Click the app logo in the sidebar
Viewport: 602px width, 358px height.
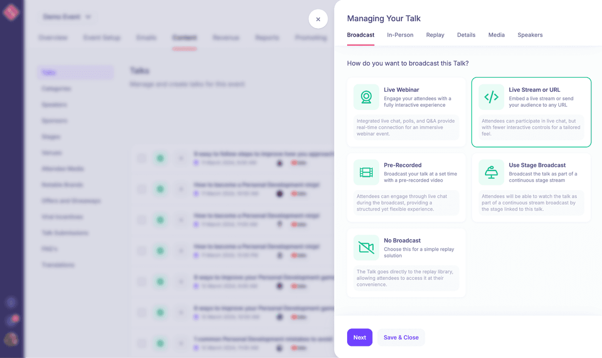click(11, 12)
